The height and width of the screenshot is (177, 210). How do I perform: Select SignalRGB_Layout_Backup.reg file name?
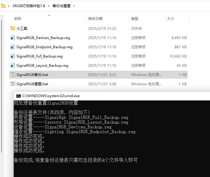(x=42, y=66)
